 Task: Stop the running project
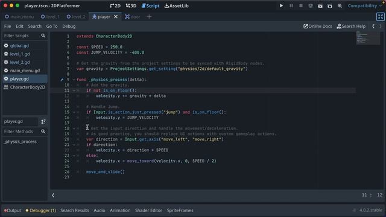click(301, 5)
